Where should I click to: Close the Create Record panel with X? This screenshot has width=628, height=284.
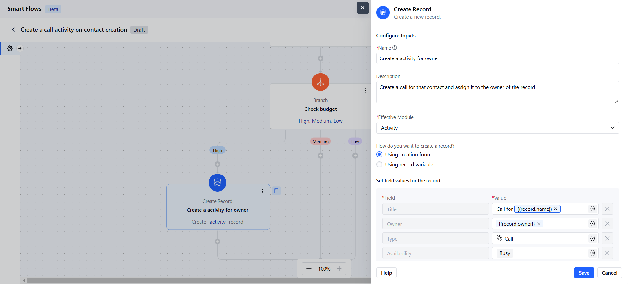coord(362,8)
